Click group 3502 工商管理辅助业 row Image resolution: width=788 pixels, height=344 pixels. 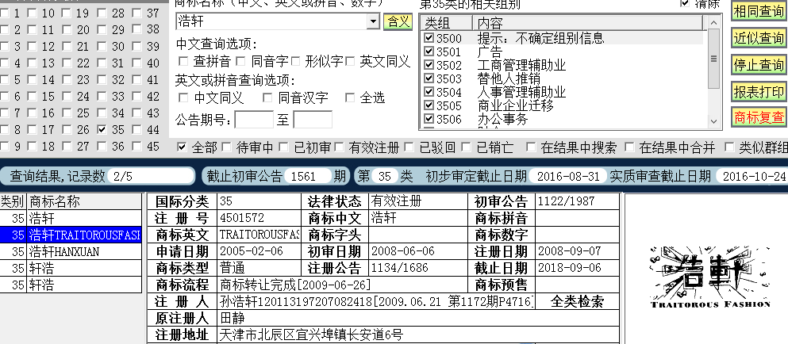click(x=564, y=65)
